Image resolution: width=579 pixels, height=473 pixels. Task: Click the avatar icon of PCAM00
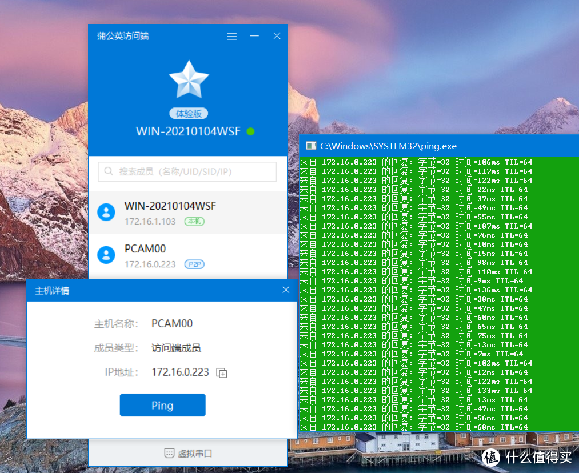pos(106,255)
